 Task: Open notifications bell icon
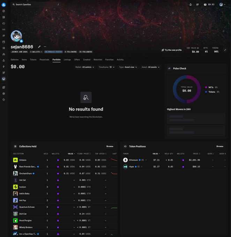(x=191, y=5)
